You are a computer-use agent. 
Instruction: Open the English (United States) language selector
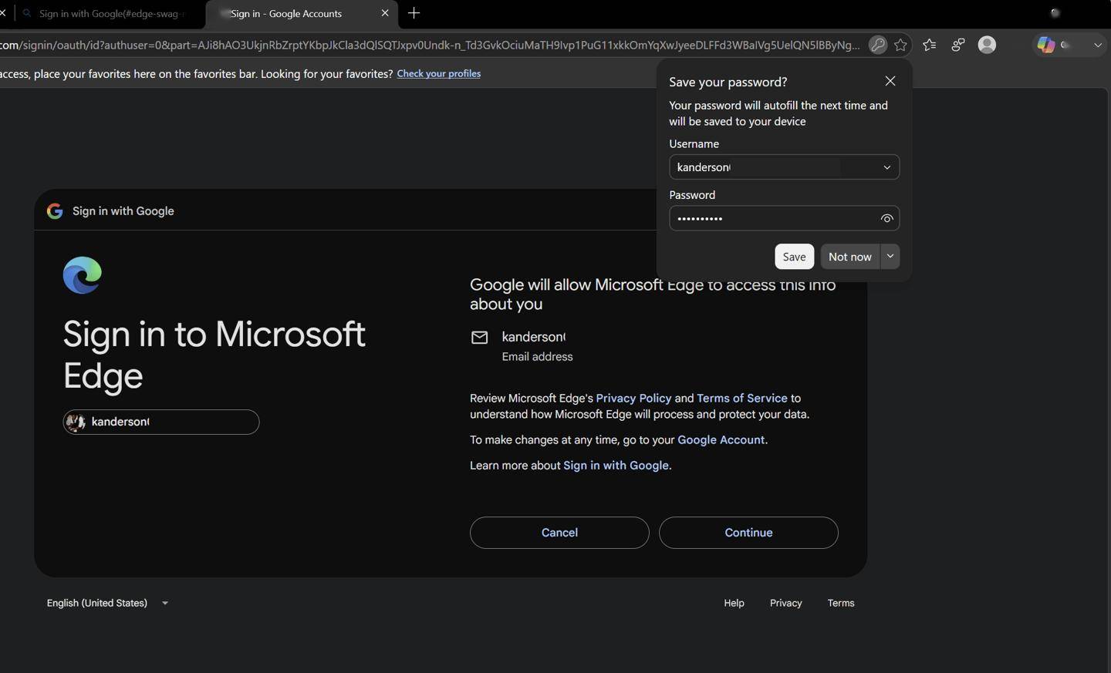[107, 603]
